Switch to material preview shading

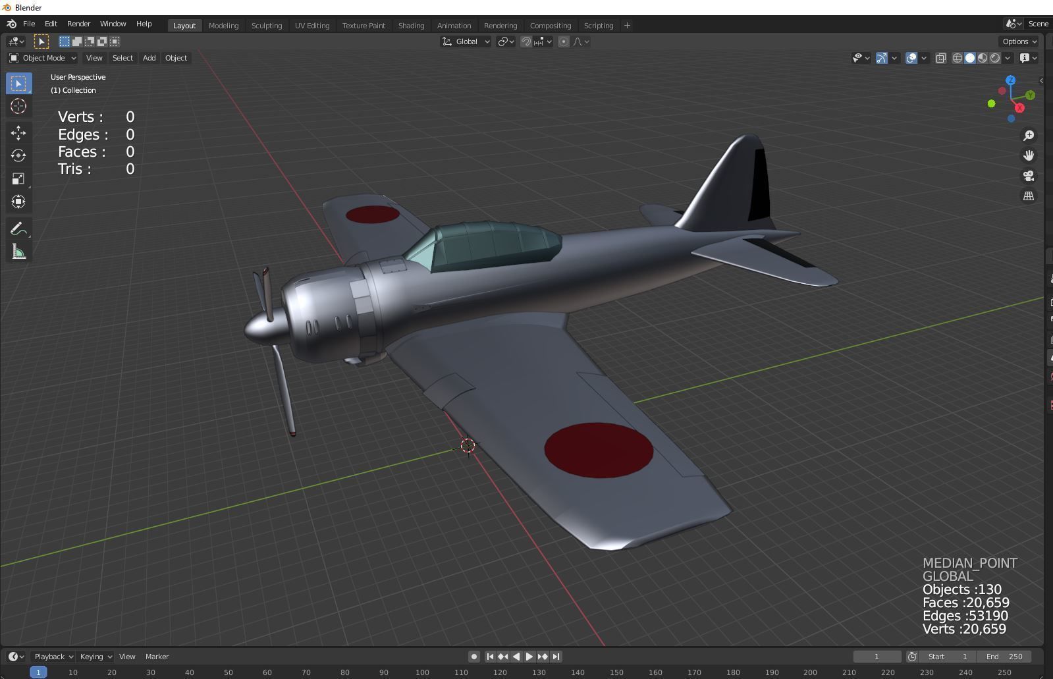pos(983,58)
